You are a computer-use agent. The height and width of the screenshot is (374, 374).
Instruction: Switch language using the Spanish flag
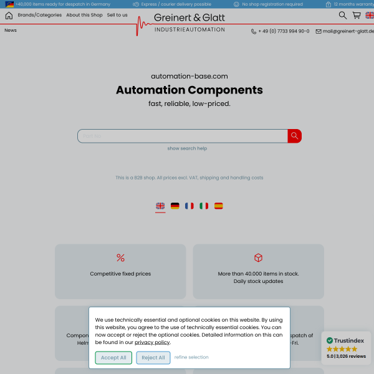(x=219, y=206)
